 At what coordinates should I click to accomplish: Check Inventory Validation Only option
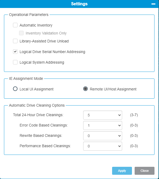point(21,33)
